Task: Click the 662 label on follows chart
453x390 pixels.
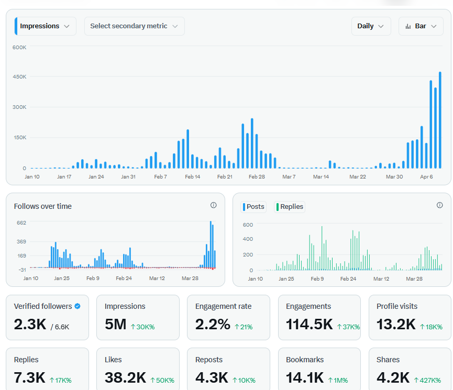Action: [x=21, y=222]
